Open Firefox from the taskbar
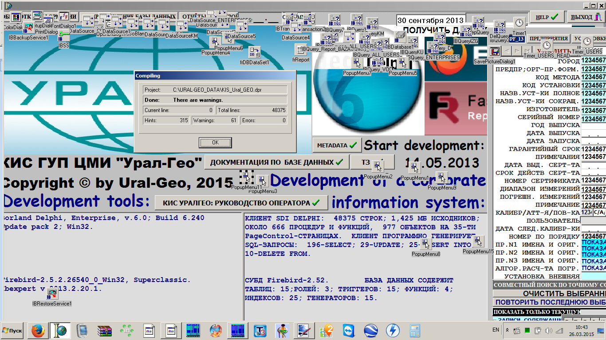The image size is (606, 340). click(x=38, y=330)
